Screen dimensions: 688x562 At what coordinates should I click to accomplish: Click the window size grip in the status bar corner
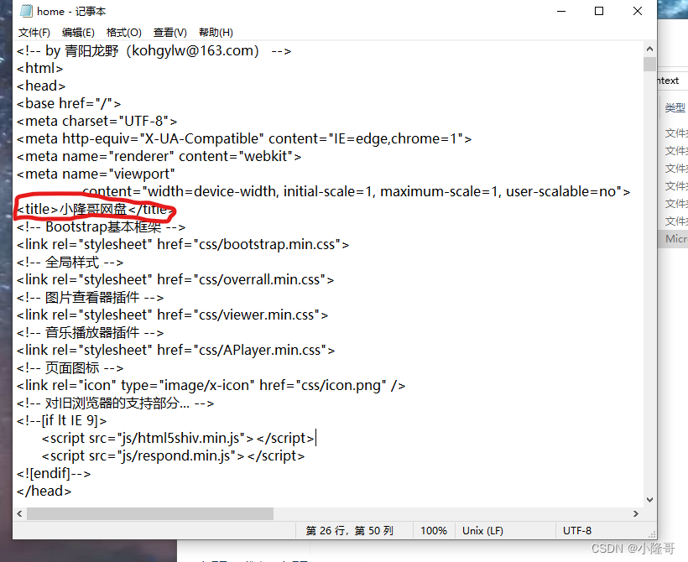[653, 534]
